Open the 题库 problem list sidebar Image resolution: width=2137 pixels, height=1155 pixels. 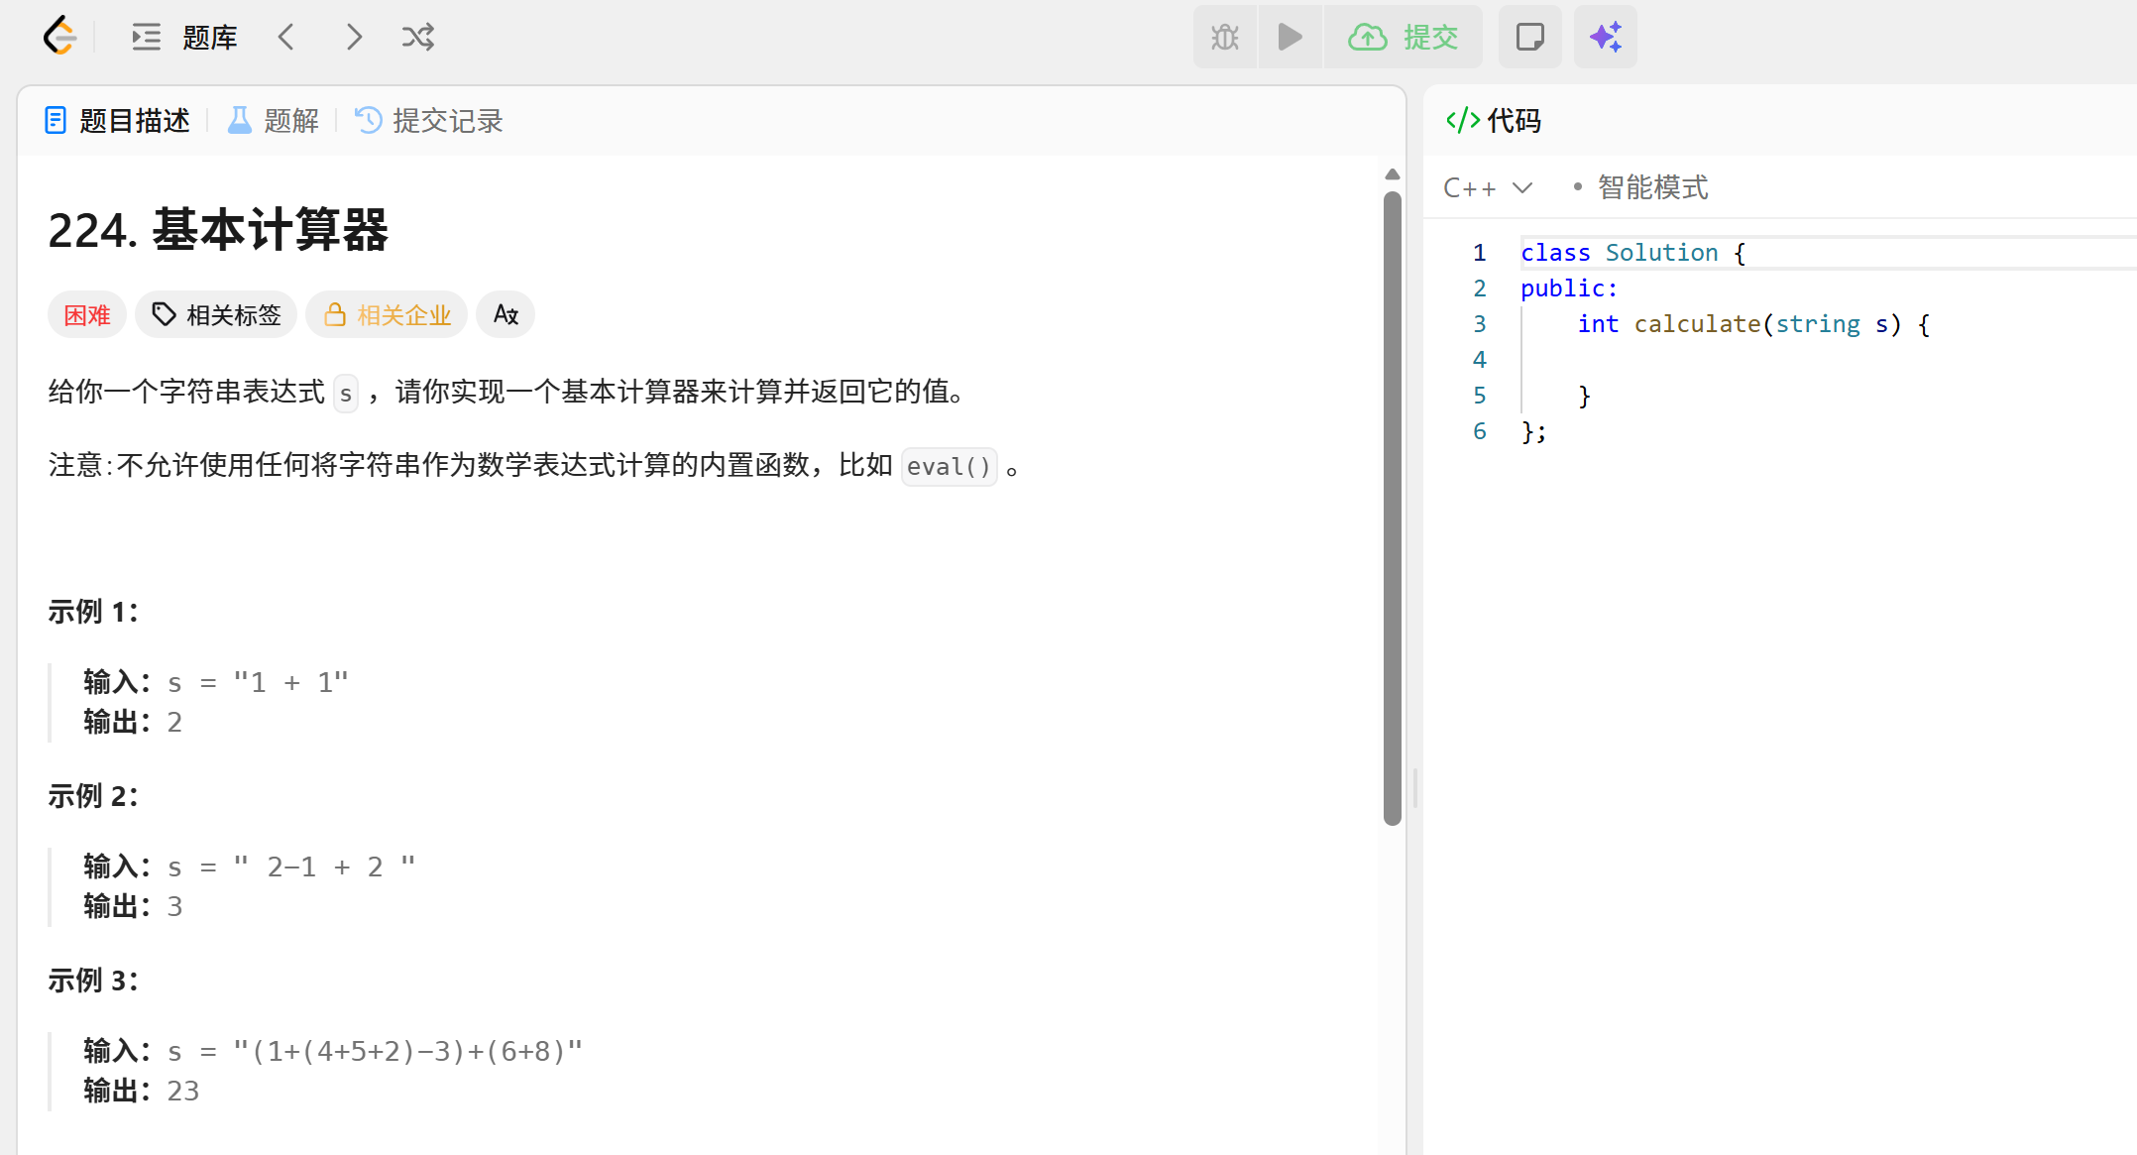point(186,38)
